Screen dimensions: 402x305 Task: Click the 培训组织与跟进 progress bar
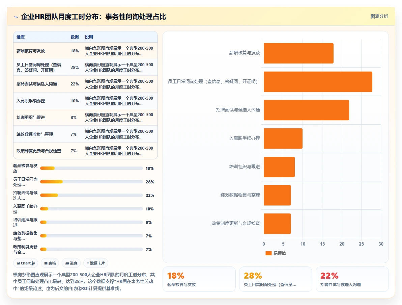coord(91,222)
